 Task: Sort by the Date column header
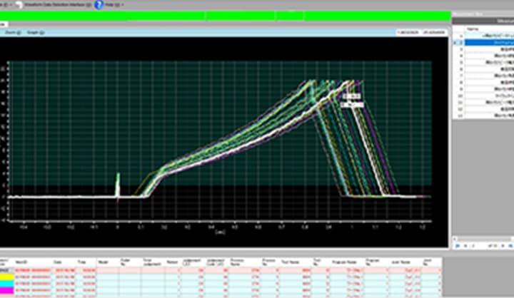point(59,262)
